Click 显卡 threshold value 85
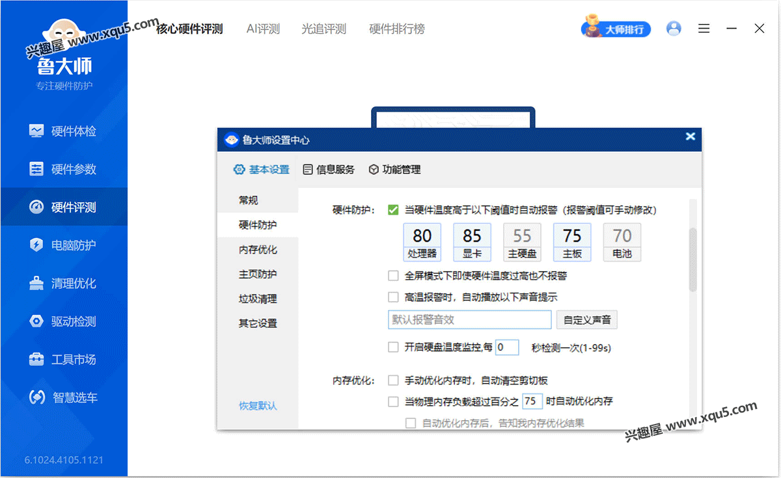The image size is (781, 478). click(473, 235)
